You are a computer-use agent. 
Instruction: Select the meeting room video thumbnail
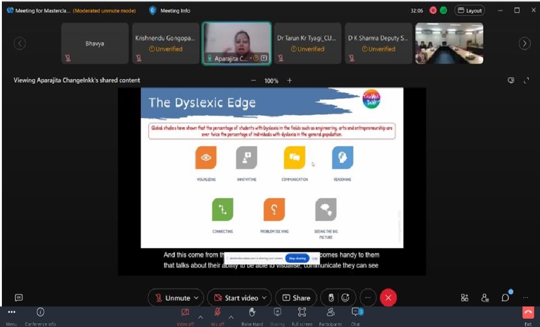click(449, 43)
